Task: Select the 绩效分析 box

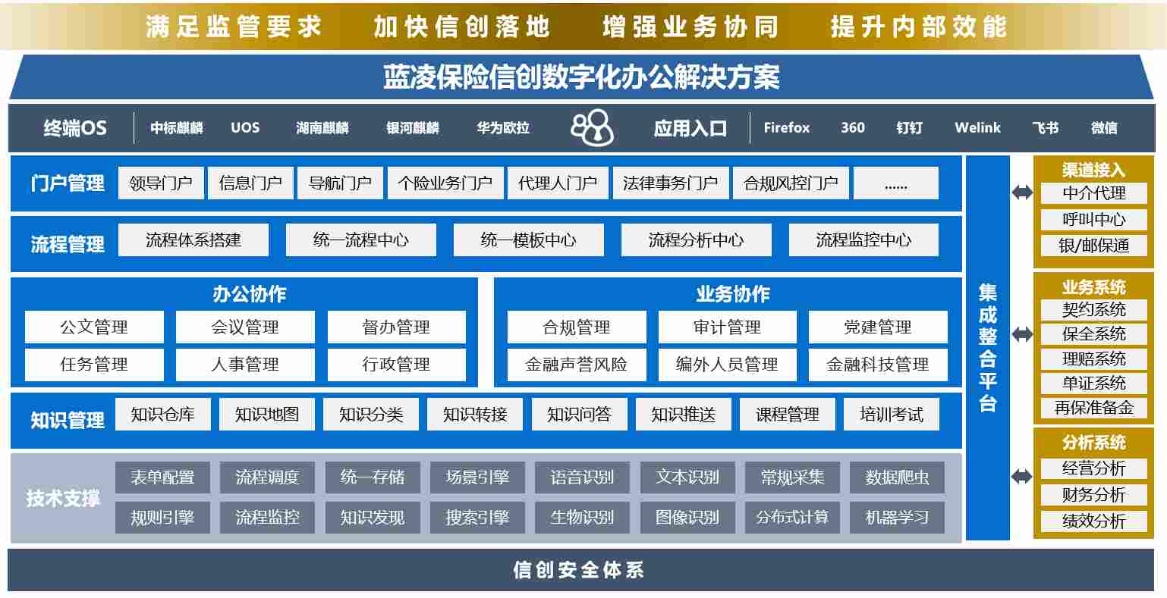Action: [1093, 521]
